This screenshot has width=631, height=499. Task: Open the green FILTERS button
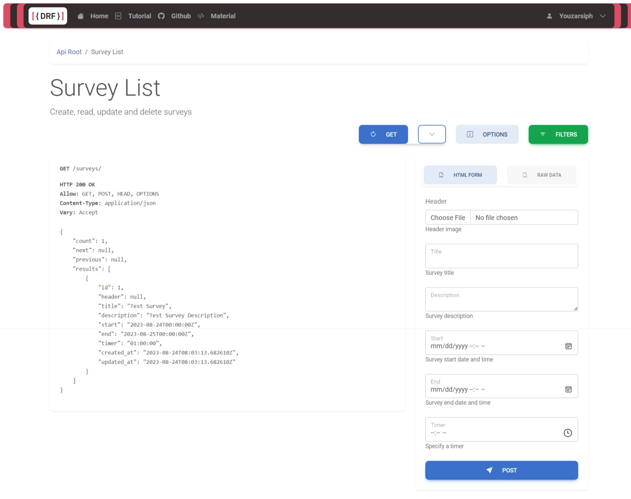(x=558, y=134)
